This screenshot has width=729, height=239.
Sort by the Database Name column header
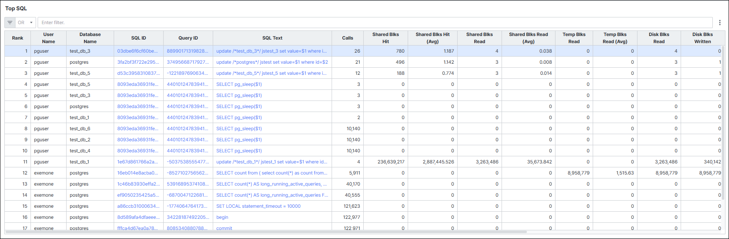pos(90,38)
